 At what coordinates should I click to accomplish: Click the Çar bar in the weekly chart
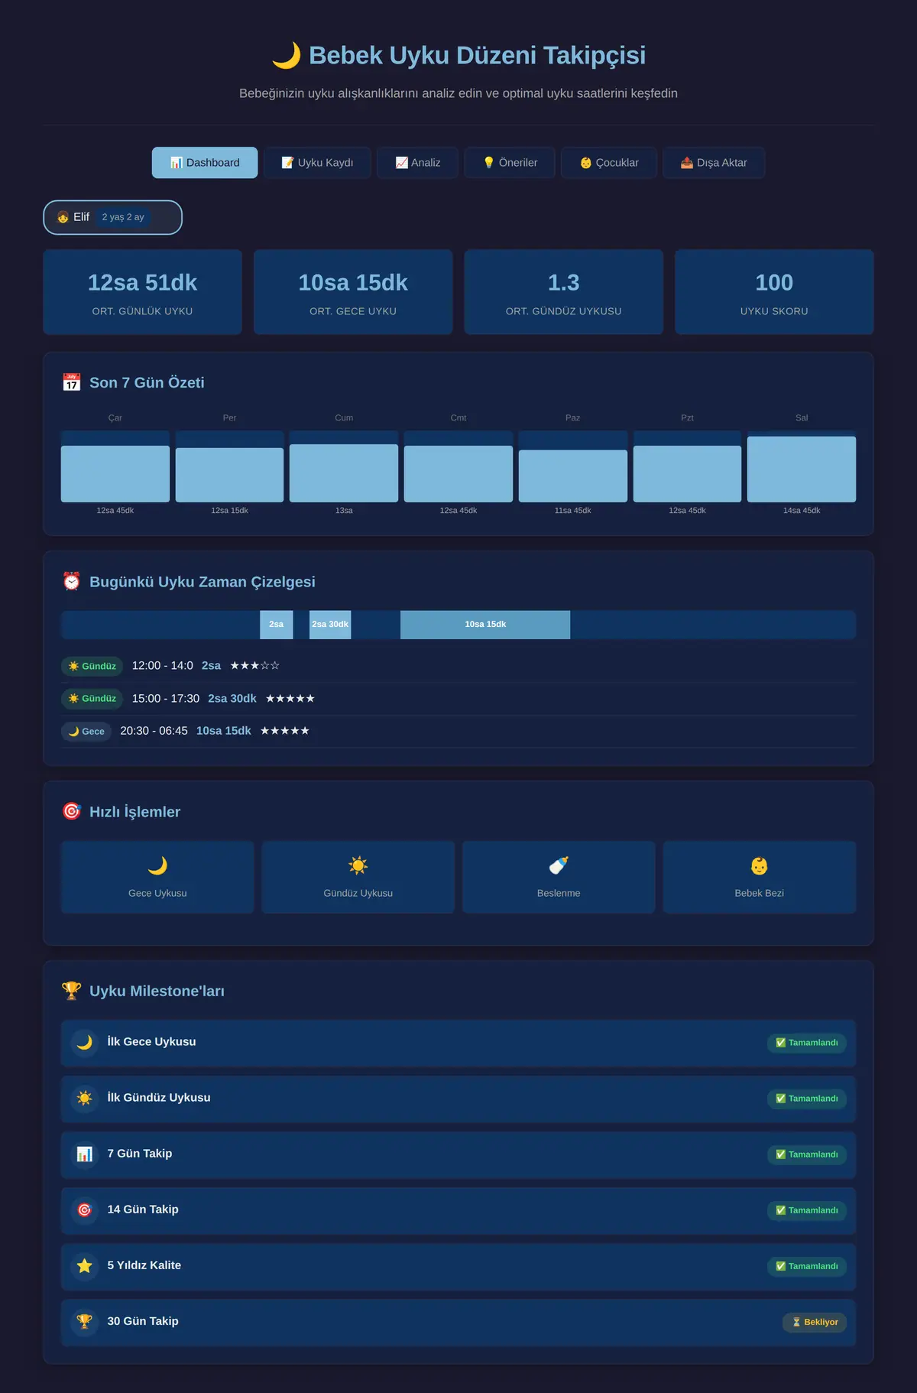point(115,474)
